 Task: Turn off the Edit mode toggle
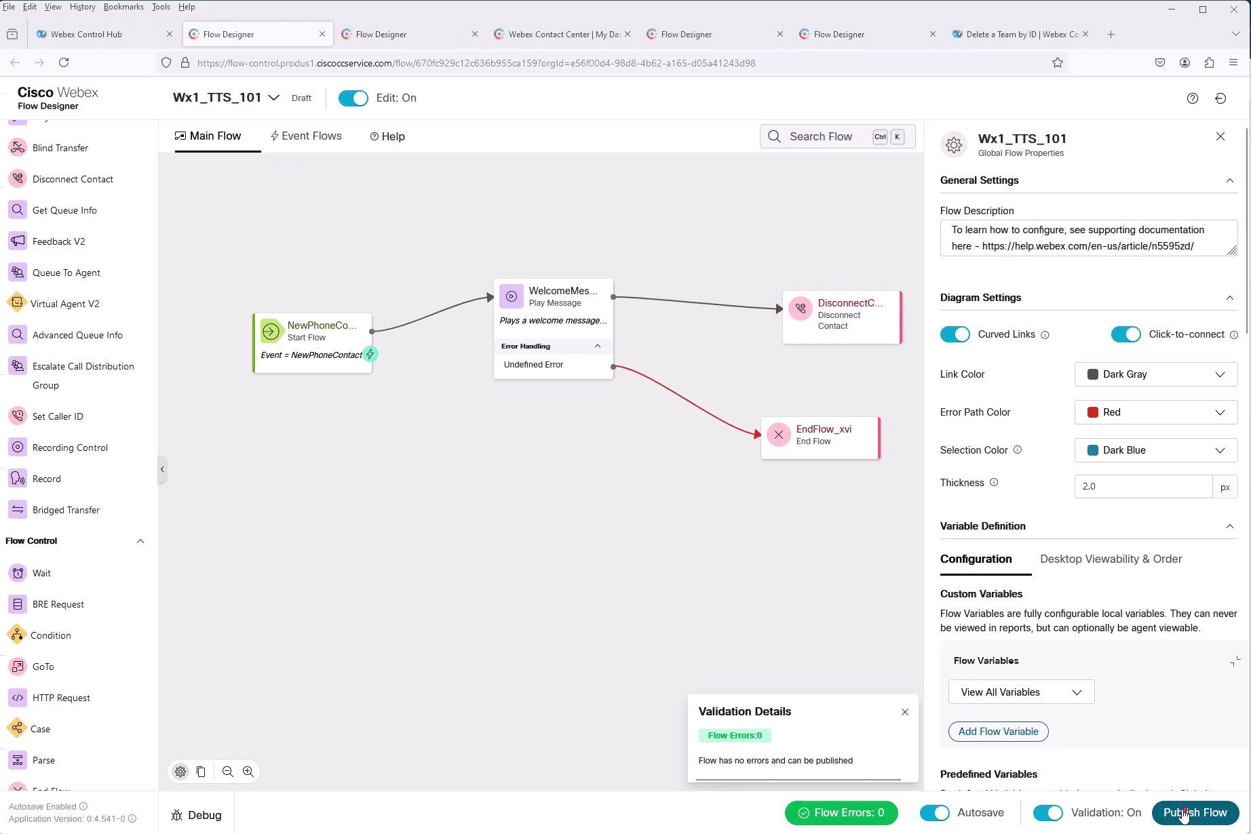353,98
